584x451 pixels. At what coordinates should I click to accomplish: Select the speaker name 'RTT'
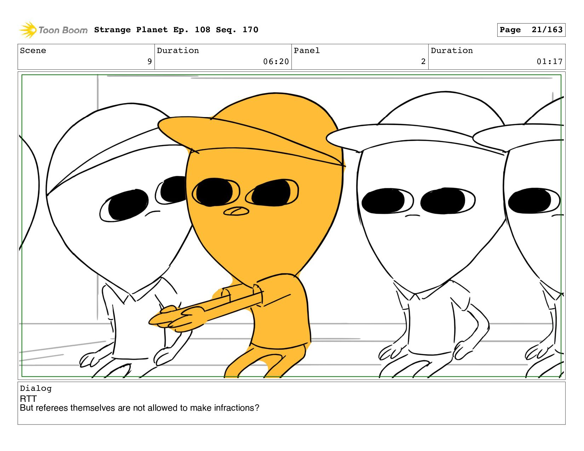point(28,399)
